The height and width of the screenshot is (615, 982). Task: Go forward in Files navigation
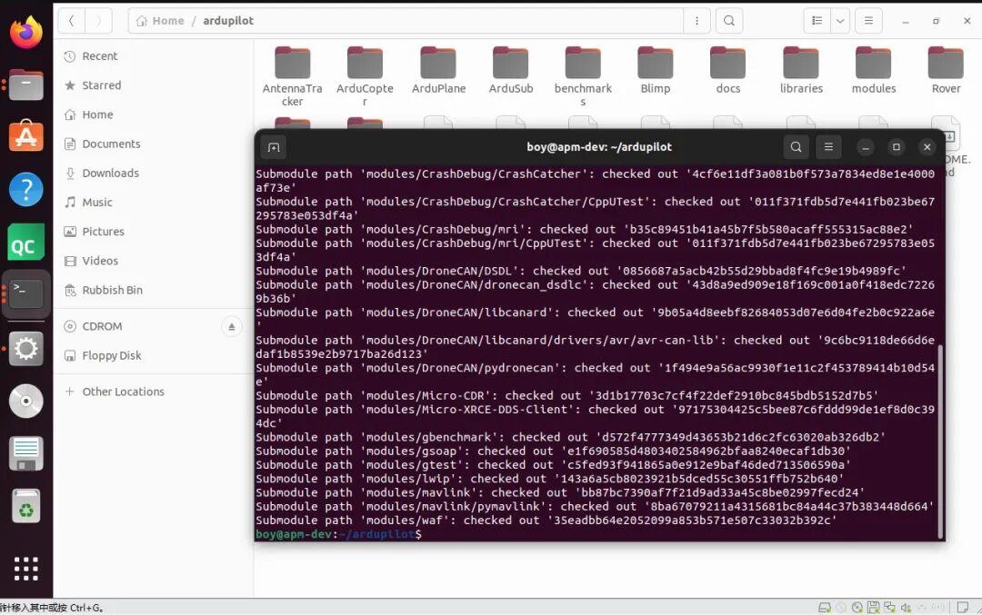click(x=98, y=21)
